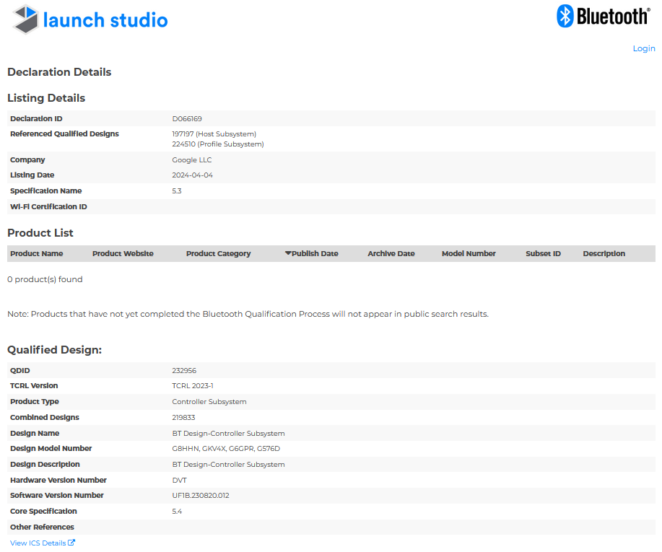Click the launch studio title text
The width and height of the screenshot is (662, 552).
[x=105, y=20]
